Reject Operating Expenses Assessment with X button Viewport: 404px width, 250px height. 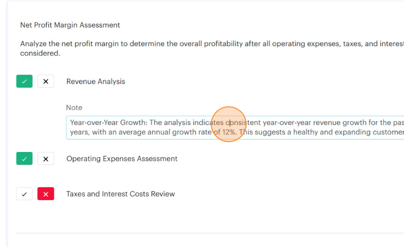46,159
